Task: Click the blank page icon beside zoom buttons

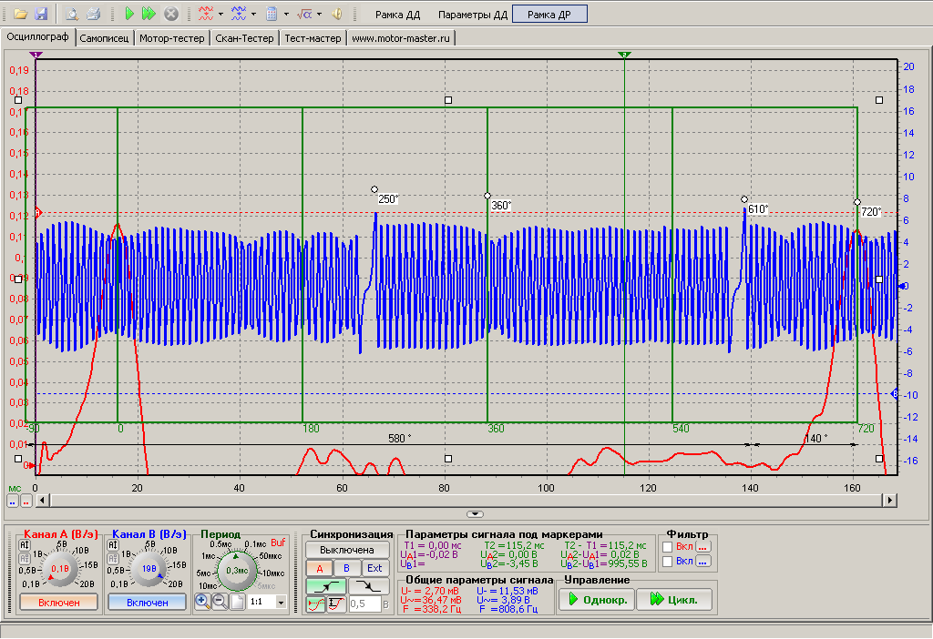Action: point(237,602)
